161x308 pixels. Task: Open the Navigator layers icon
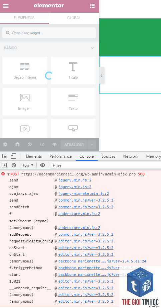point(17,144)
